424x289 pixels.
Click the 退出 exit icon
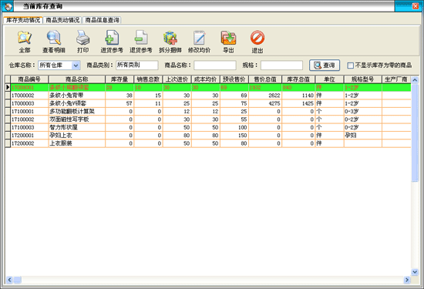(257, 38)
